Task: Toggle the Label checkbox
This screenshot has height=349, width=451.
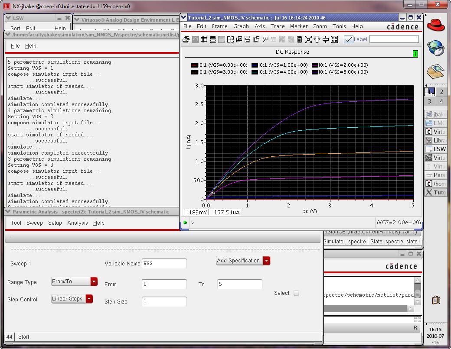Action: pyautogui.click(x=348, y=39)
